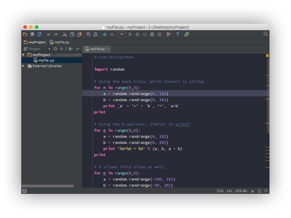Click the 'printf' word in the comment

182,124
